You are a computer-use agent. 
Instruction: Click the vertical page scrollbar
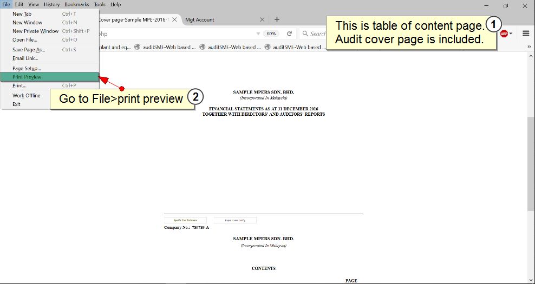531,162
